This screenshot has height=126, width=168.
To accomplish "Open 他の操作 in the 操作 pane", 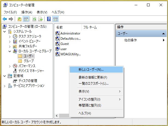I will (x=141, y=40).
